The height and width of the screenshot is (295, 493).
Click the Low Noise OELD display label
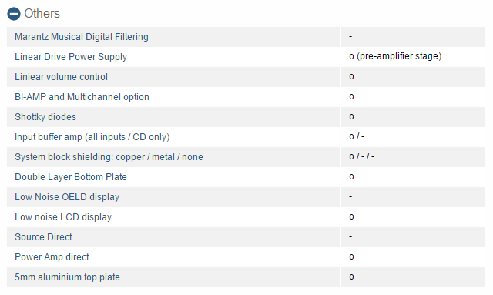click(67, 197)
